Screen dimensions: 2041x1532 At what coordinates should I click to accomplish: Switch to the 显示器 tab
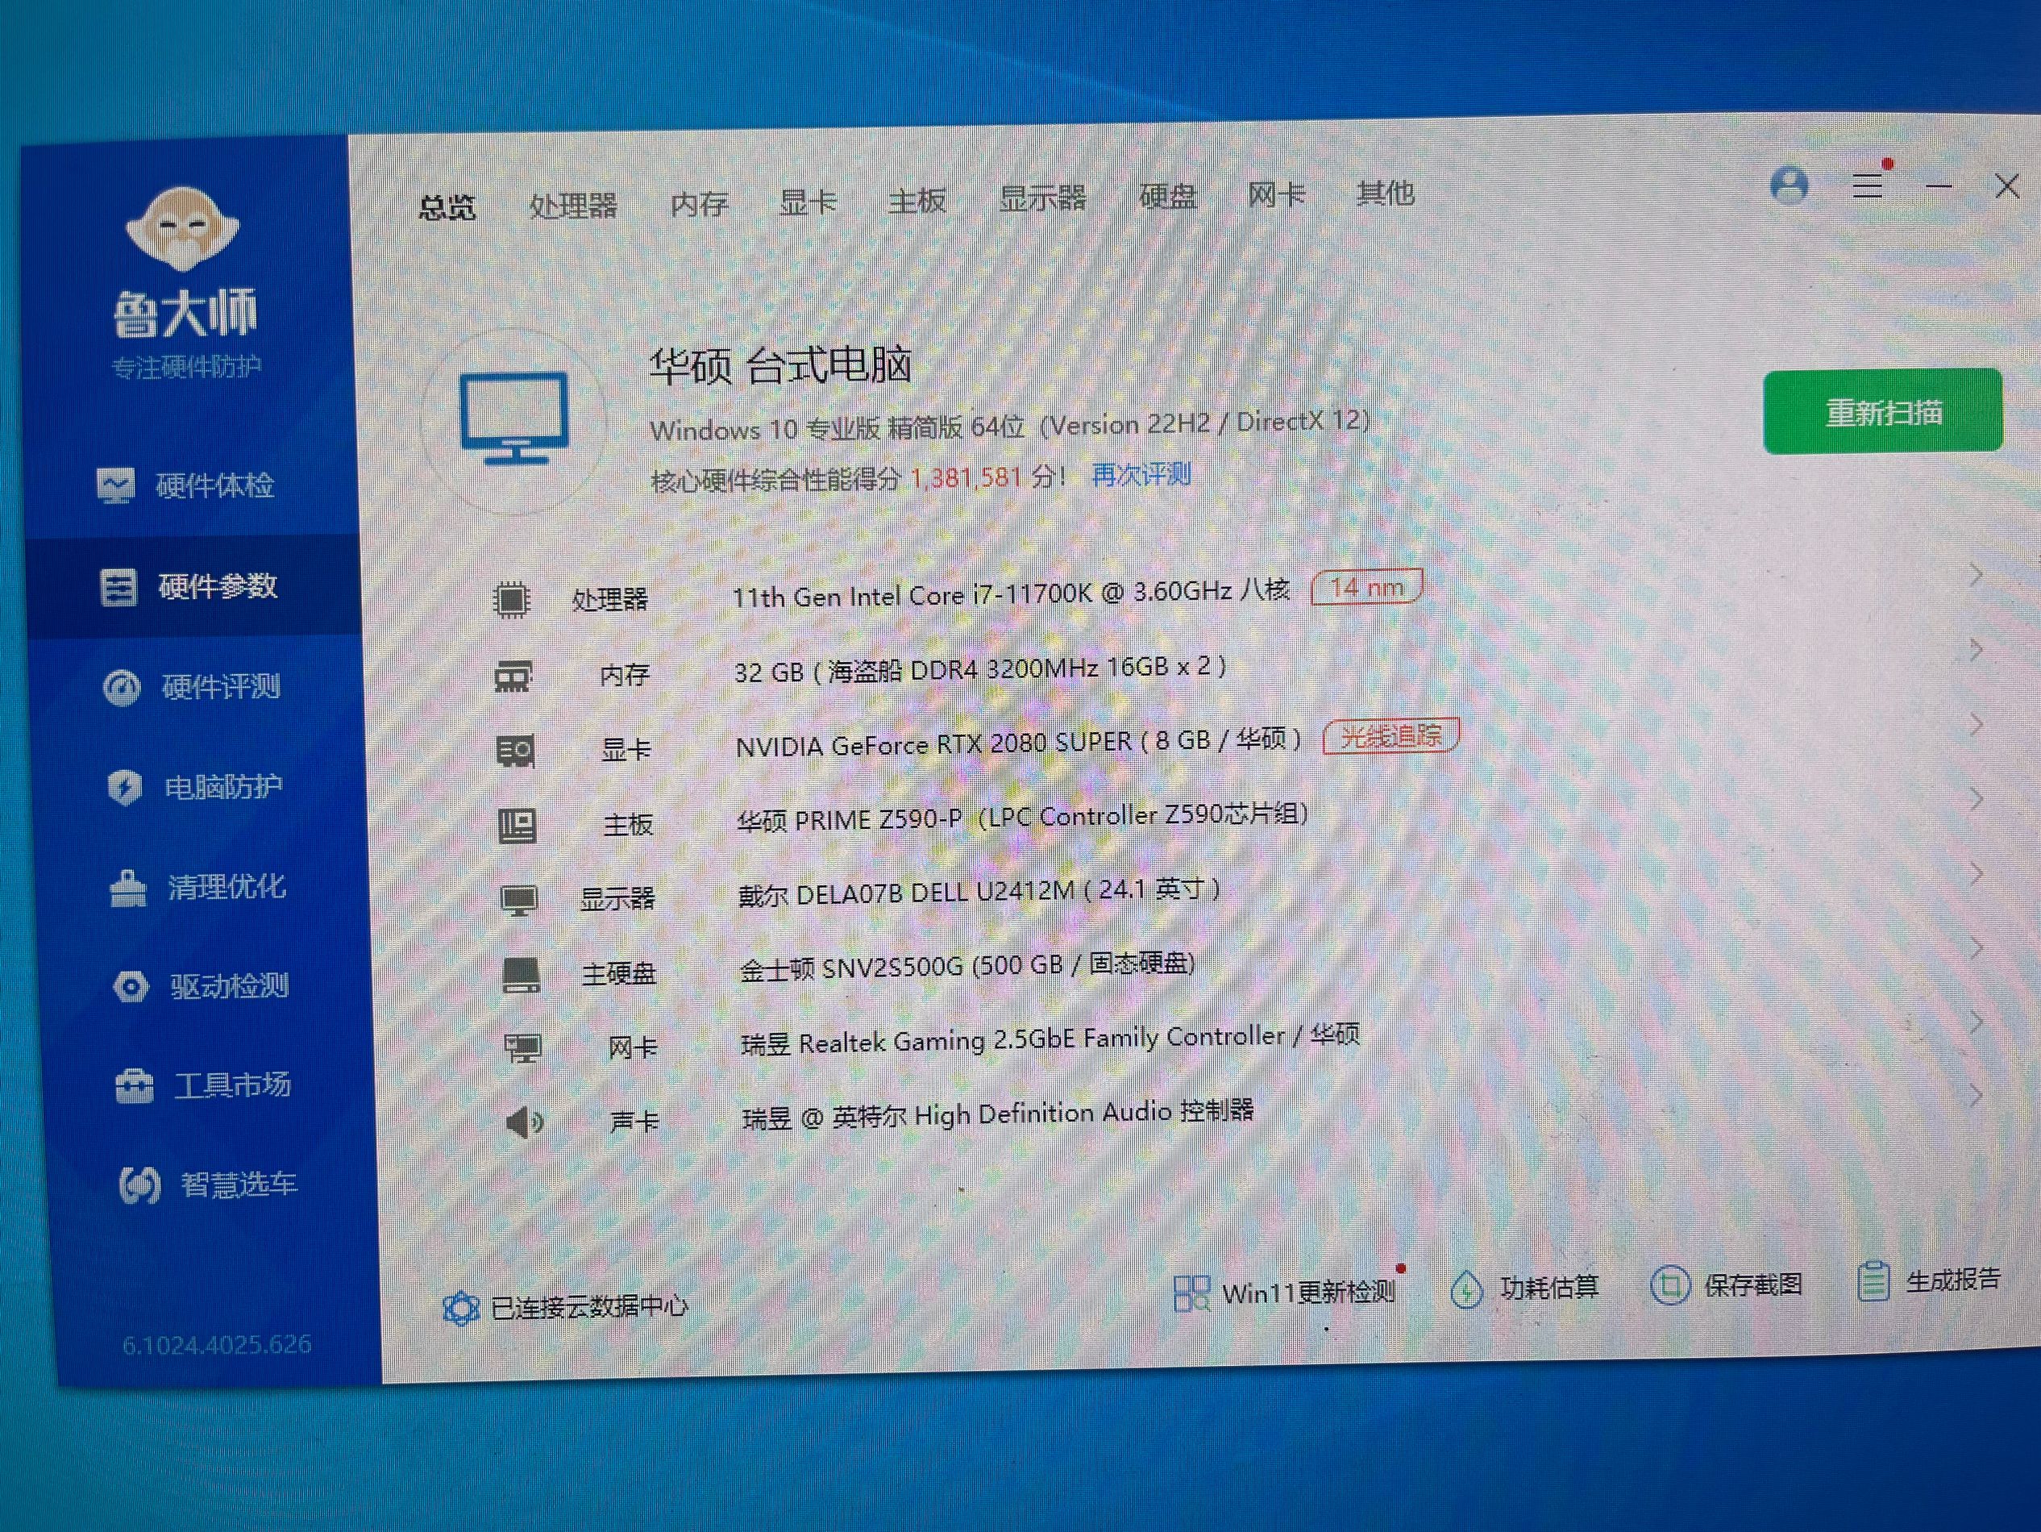[1042, 198]
